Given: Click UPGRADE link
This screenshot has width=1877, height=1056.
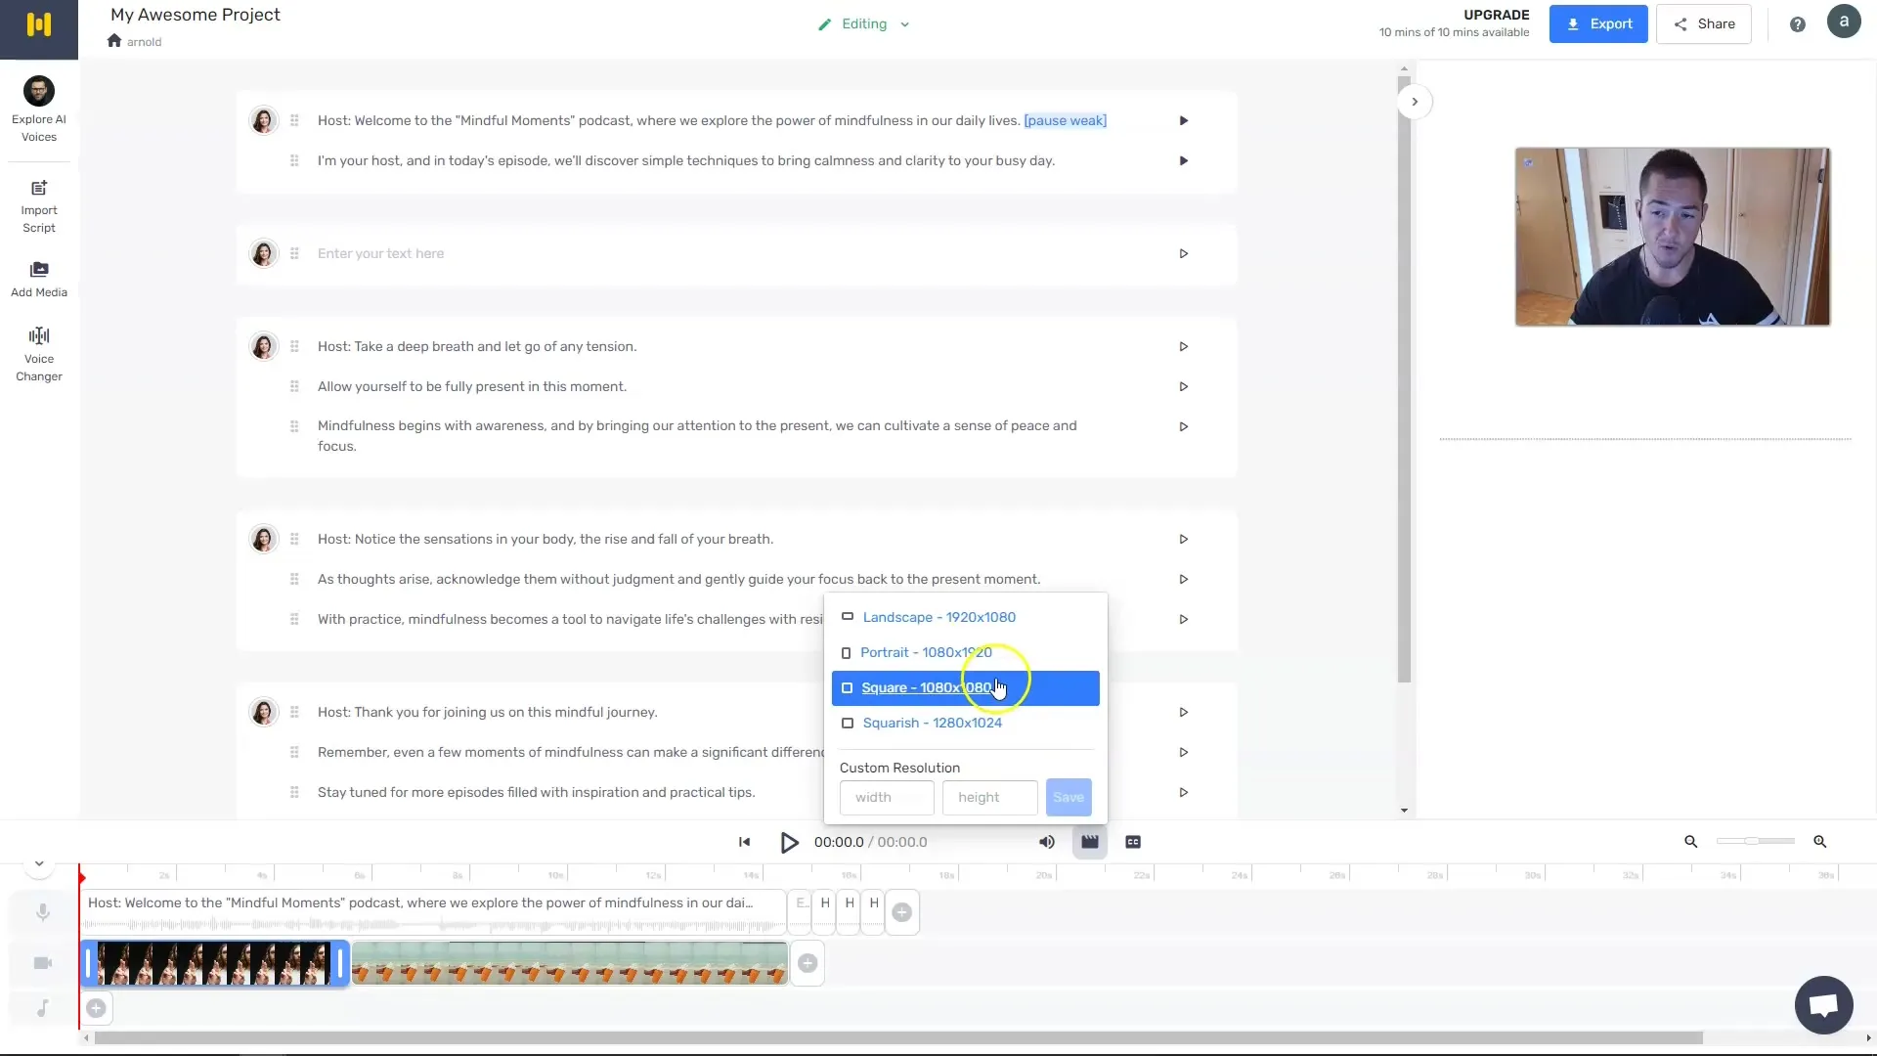Looking at the screenshot, I should click(x=1496, y=15).
